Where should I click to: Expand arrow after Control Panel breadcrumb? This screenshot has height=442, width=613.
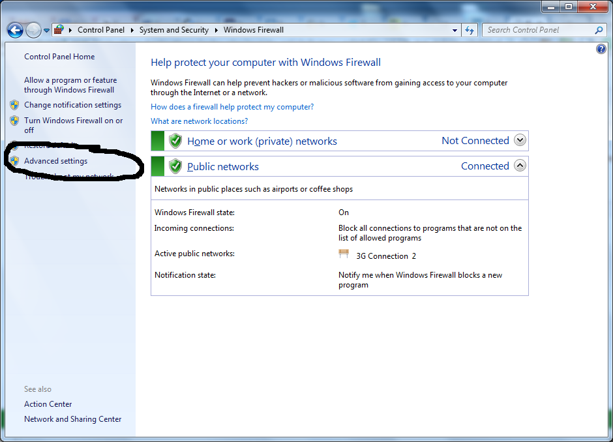pyautogui.click(x=132, y=30)
